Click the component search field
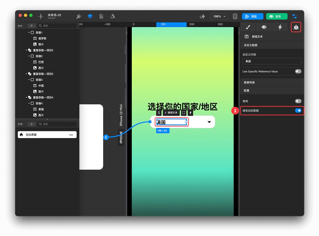 click(57, 26)
